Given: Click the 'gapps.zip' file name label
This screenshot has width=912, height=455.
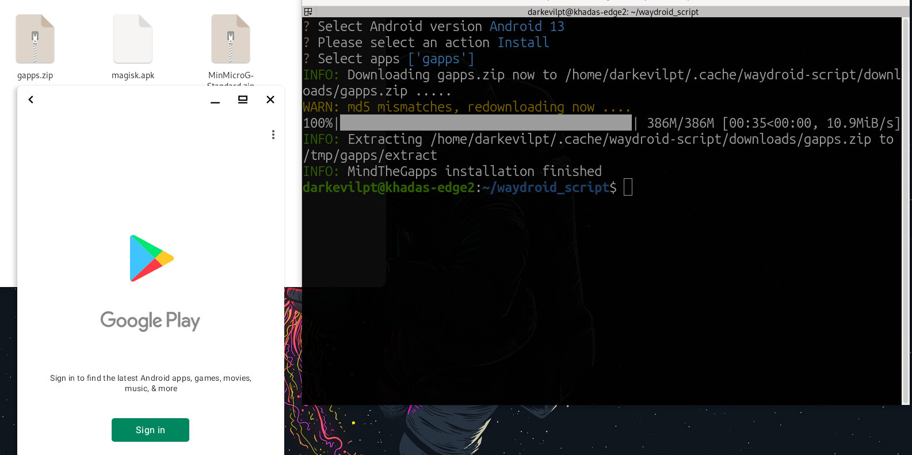Looking at the screenshot, I should pos(35,75).
